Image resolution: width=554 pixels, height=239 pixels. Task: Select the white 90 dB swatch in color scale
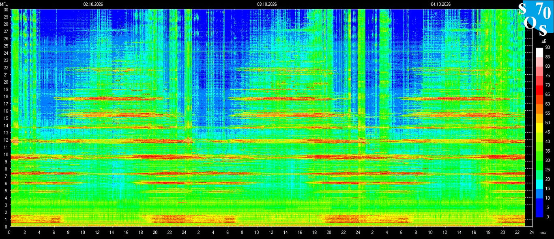pos(539,52)
